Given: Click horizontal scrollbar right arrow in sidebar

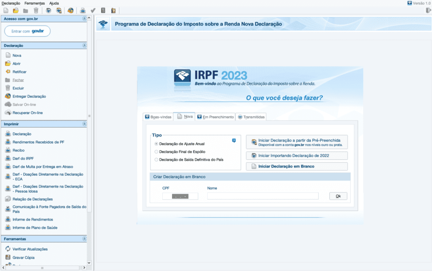Looking at the screenshot, I should click(x=84, y=268).
